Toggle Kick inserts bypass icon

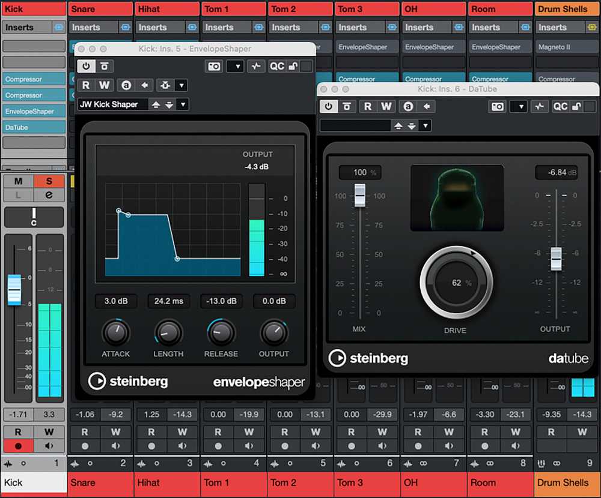click(59, 27)
